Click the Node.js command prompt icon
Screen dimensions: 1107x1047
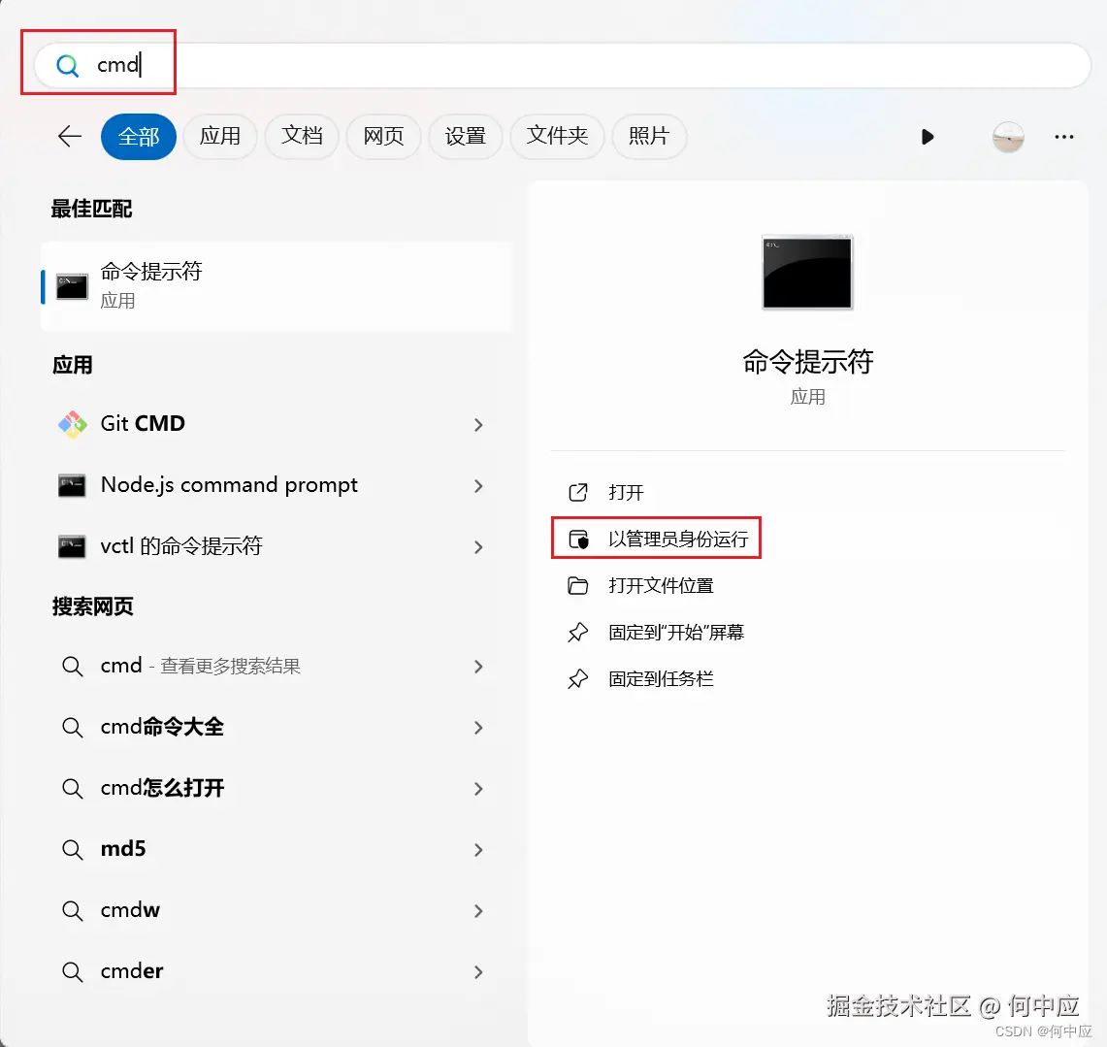point(71,485)
